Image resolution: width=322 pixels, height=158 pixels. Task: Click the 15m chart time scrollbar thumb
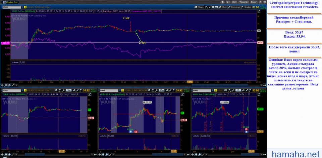[168, 155]
